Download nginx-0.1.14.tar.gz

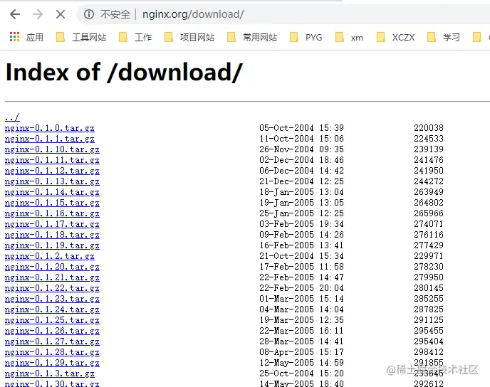click(x=52, y=192)
